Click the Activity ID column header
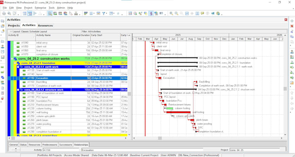The image size is (295, 157). coord(21,37)
